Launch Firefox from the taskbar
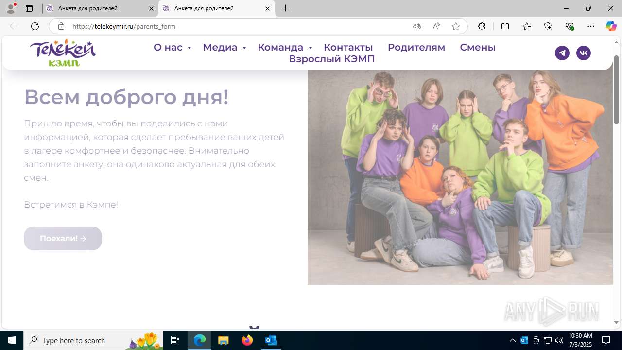This screenshot has height=350, width=622. [x=247, y=340]
